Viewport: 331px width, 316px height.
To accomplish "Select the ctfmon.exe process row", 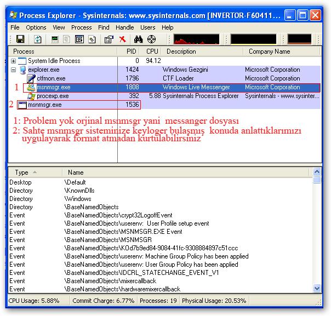I will click(164, 78).
